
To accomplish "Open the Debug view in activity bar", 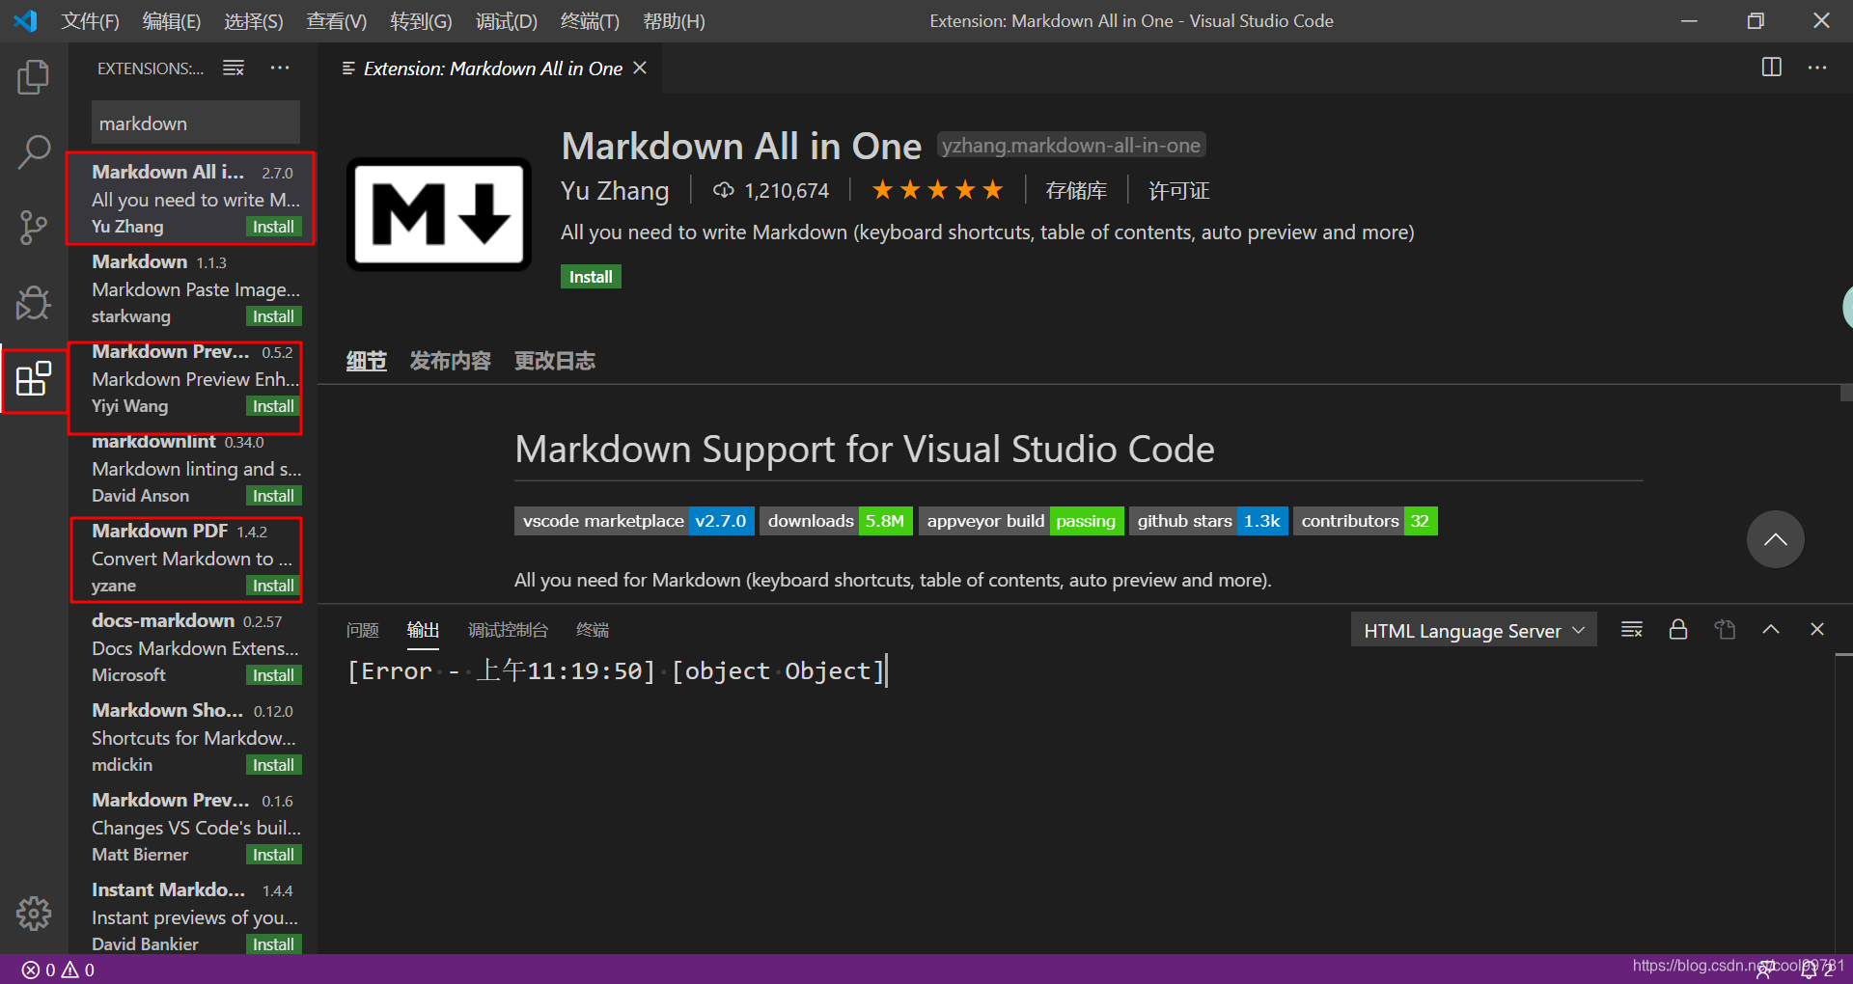I will 34,303.
